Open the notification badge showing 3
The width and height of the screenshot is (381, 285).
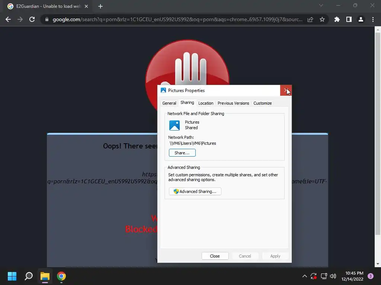(371, 276)
